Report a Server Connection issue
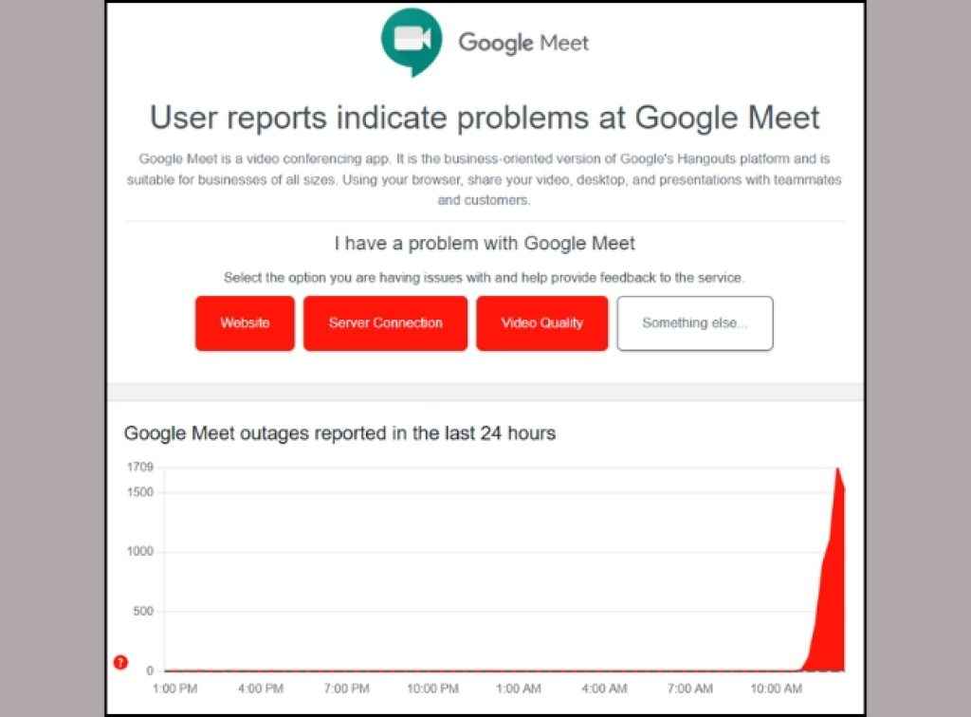Image resolution: width=971 pixels, height=717 pixels. coord(385,323)
